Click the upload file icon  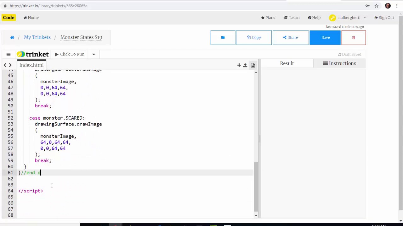[x=245, y=65]
